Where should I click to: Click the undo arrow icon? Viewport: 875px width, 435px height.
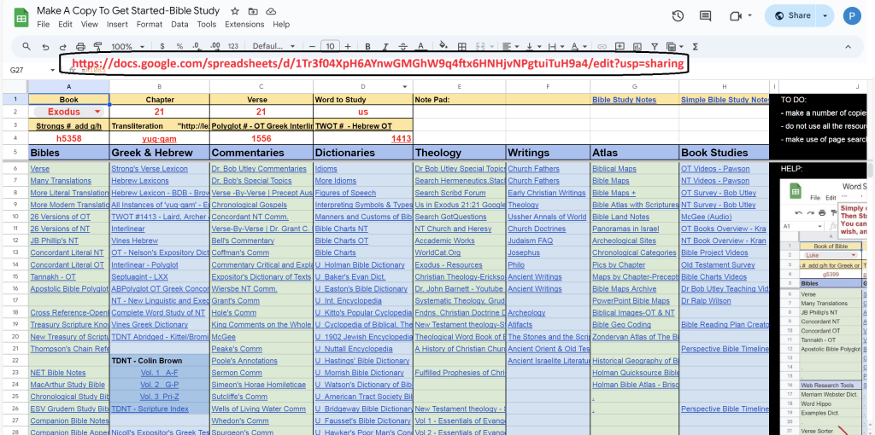tap(45, 46)
